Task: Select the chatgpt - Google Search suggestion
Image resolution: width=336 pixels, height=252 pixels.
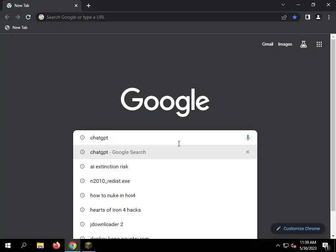Action: tap(165, 152)
